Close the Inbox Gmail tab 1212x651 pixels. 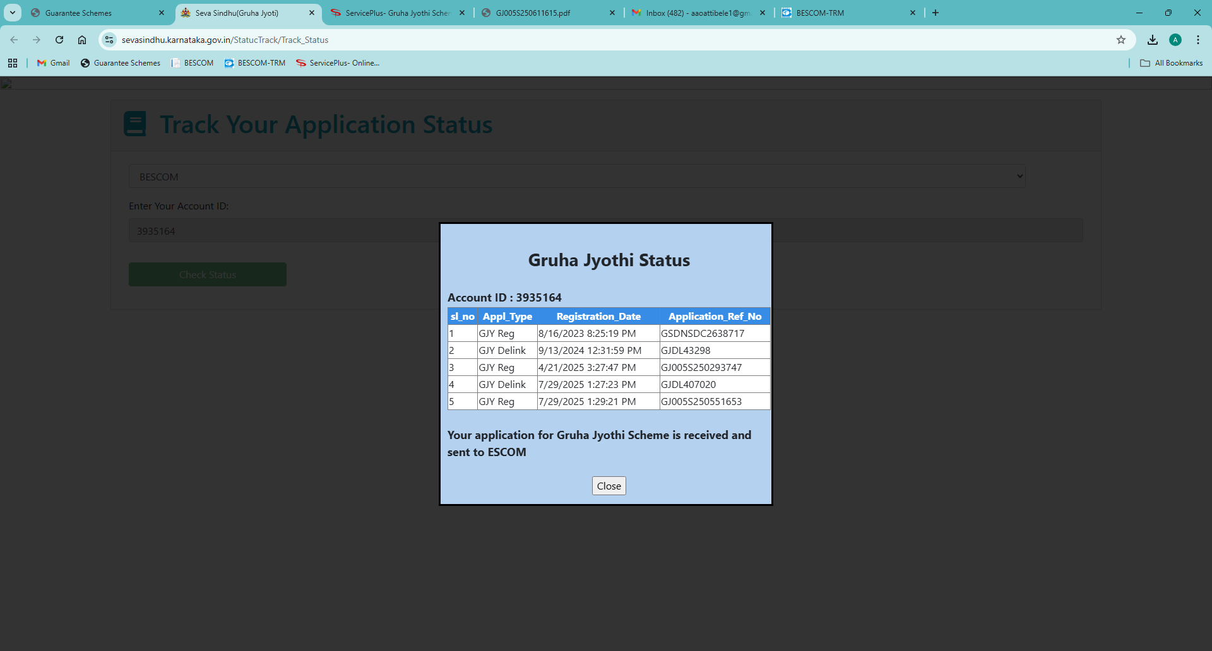(762, 13)
